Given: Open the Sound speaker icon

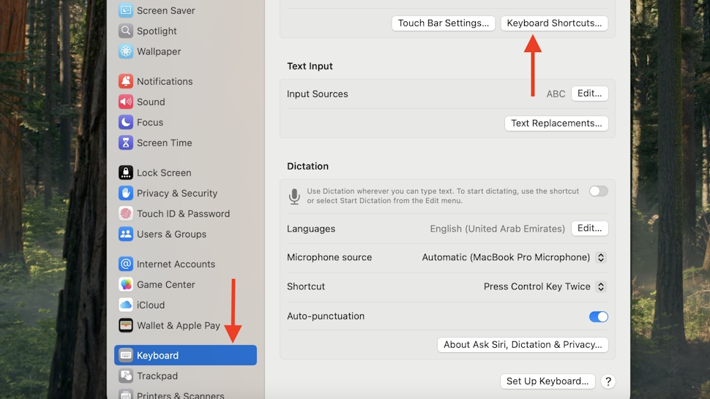Looking at the screenshot, I should [125, 102].
